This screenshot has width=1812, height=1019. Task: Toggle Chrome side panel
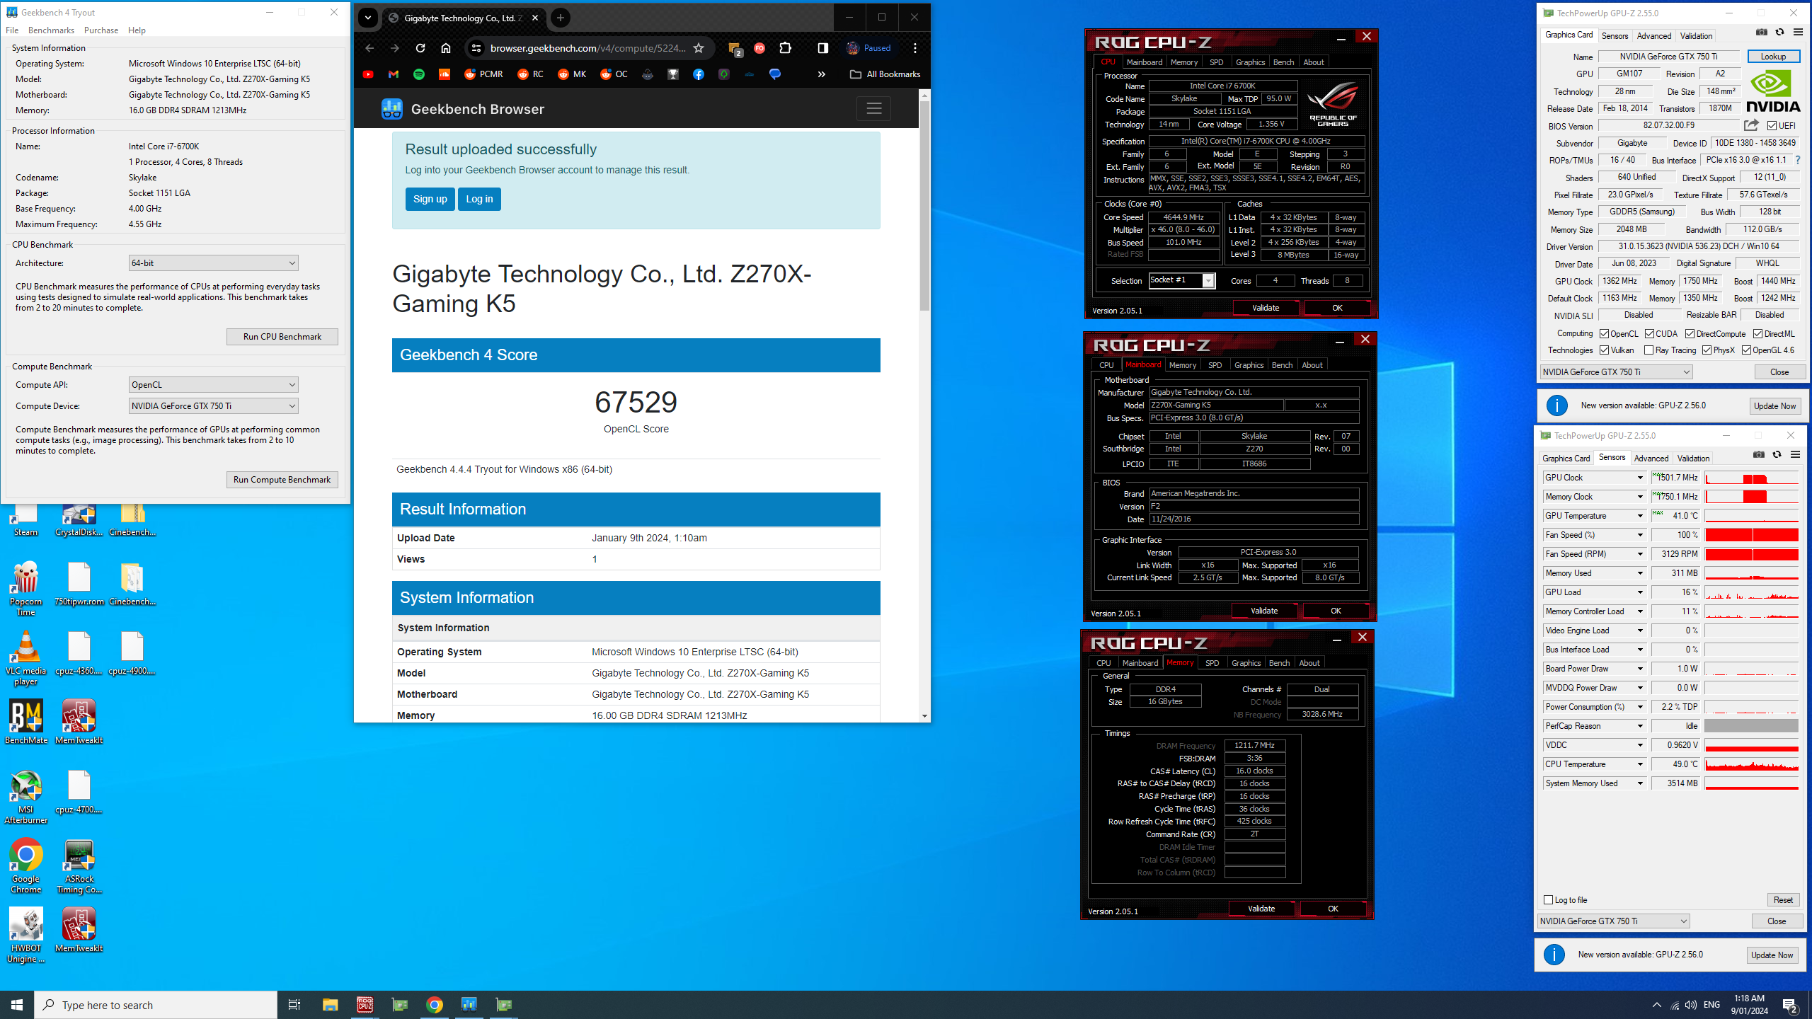coord(822,48)
